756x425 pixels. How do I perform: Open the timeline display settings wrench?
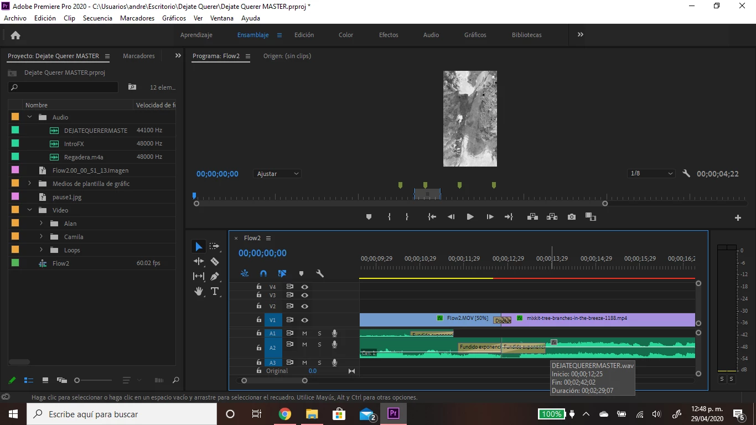(320, 273)
